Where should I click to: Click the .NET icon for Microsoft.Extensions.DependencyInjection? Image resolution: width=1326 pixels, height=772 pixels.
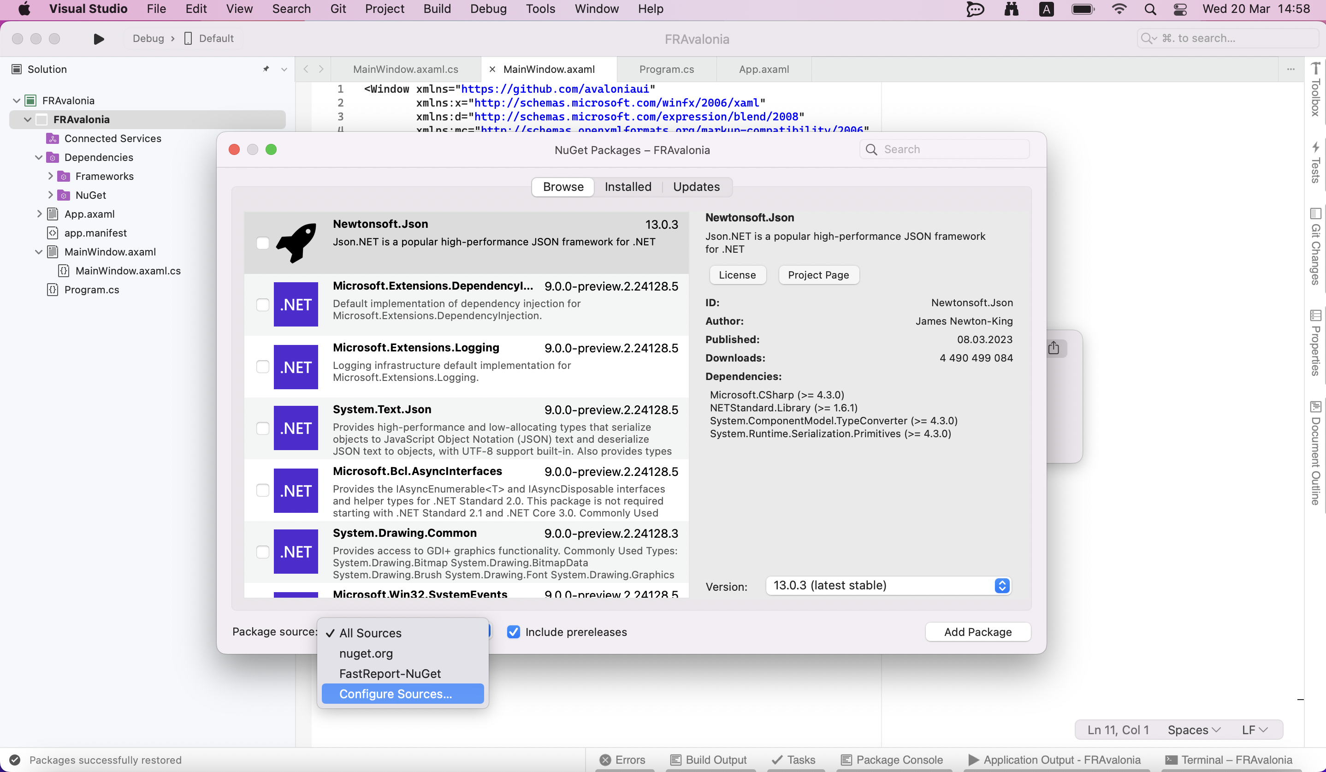click(296, 305)
